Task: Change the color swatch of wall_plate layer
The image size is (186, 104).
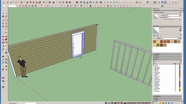Action: pos(180,83)
